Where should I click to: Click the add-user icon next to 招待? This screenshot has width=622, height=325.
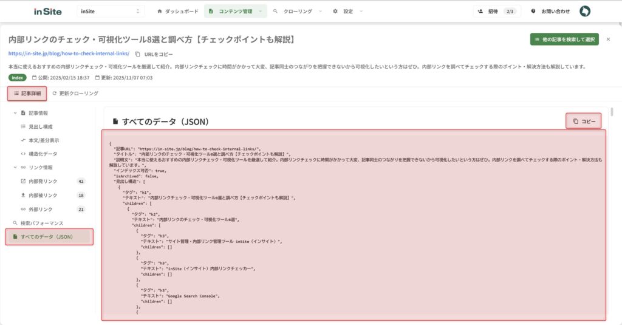480,12
